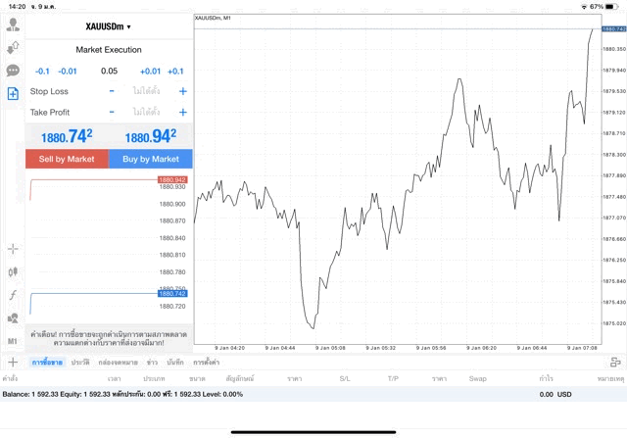Increase Stop Loss with plus
Image resolution: width=627 pixels, height=438 pixels.
[182, 91]
